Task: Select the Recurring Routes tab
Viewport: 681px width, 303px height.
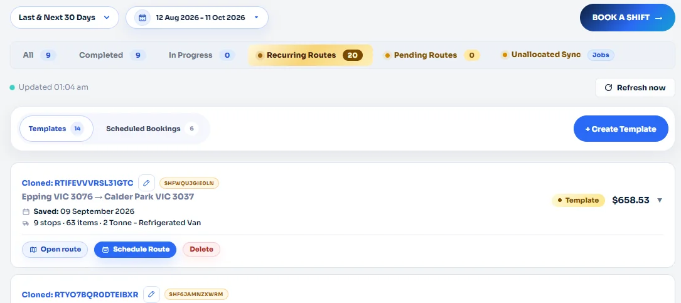Action: 310,55
